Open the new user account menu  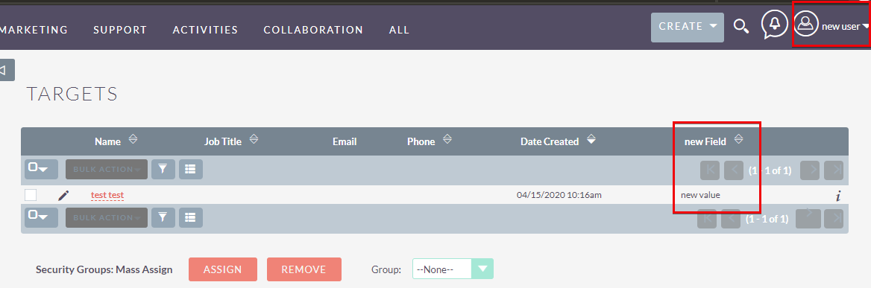coord(845,27)
